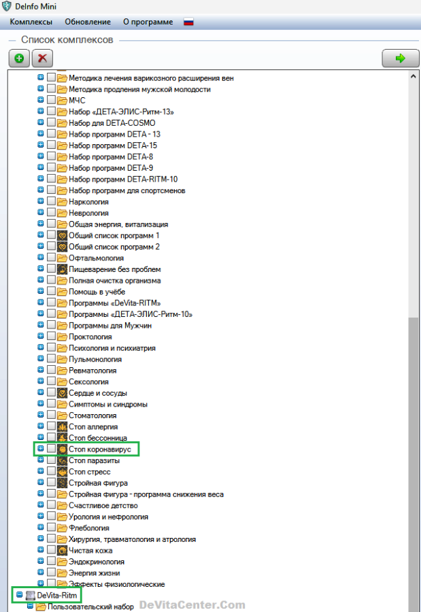Click the folder icon of МЧС

(x=62, y=101)
